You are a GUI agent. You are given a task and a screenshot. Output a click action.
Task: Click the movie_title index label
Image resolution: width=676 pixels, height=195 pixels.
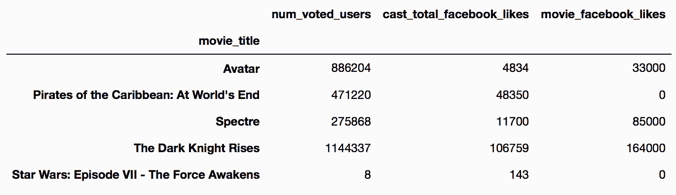[x=229, y=41]
